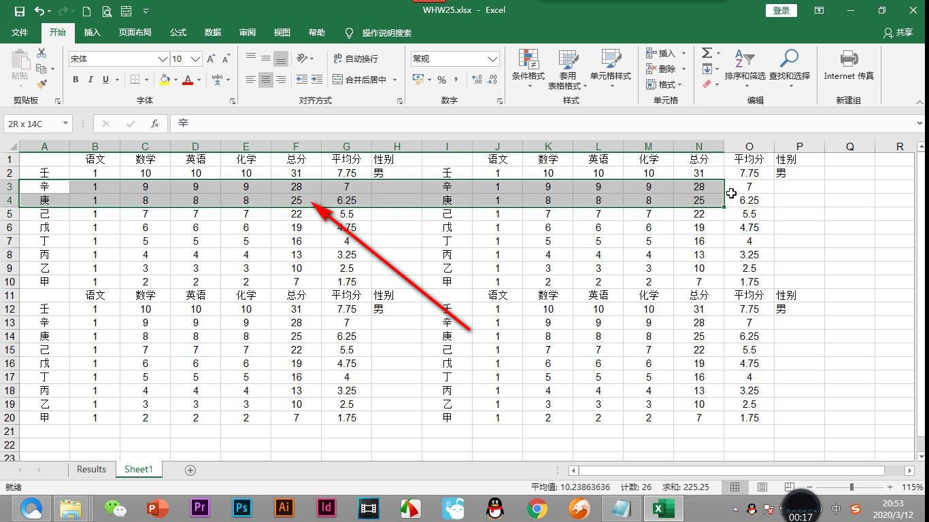Click the increase decimal icon
This screenshot has width=929, height=522.
click(477, 80)
